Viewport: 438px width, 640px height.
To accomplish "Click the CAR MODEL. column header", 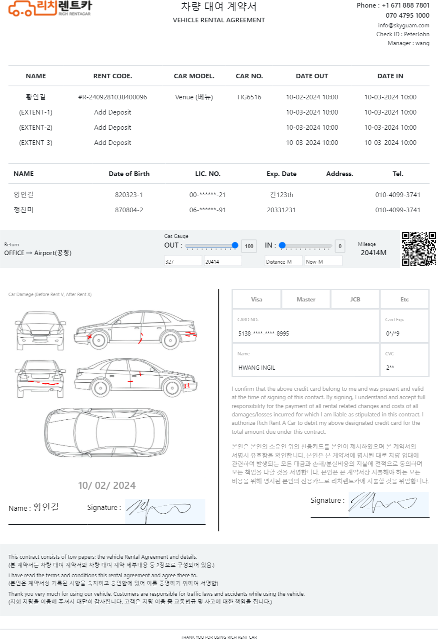I will click(x=194, y=76).
